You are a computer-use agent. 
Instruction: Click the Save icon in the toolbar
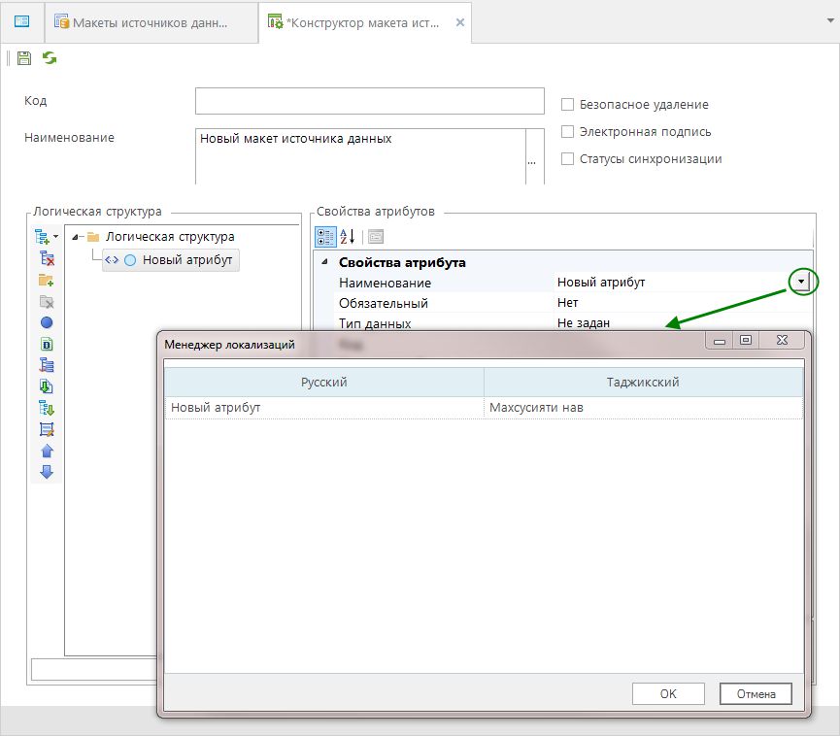[24, 59]
